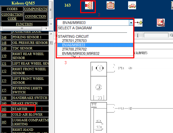Click the COLD AIR BLOWER label

pos(27,115)
